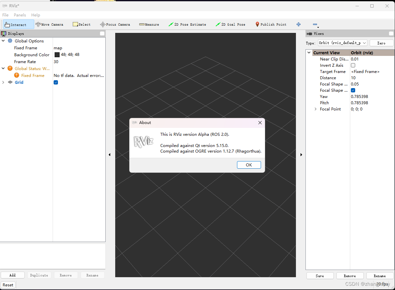Activate the Focus Camera tool

coord(115,24)
